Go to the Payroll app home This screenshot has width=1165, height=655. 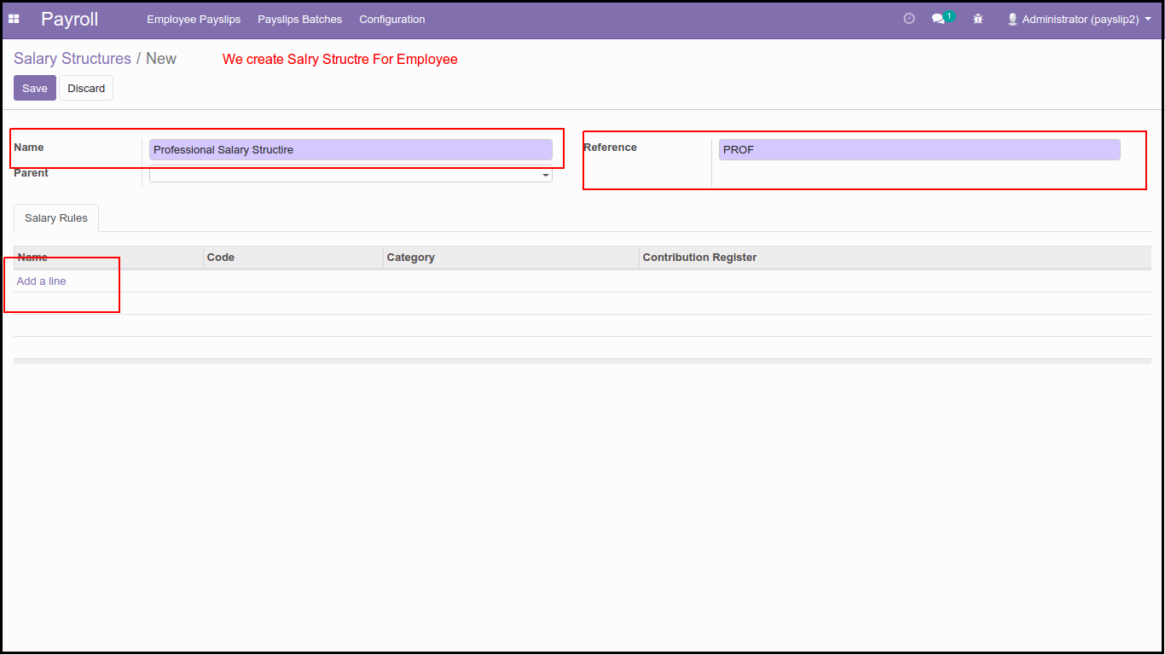pyautogui.click(x=69, y=19)
